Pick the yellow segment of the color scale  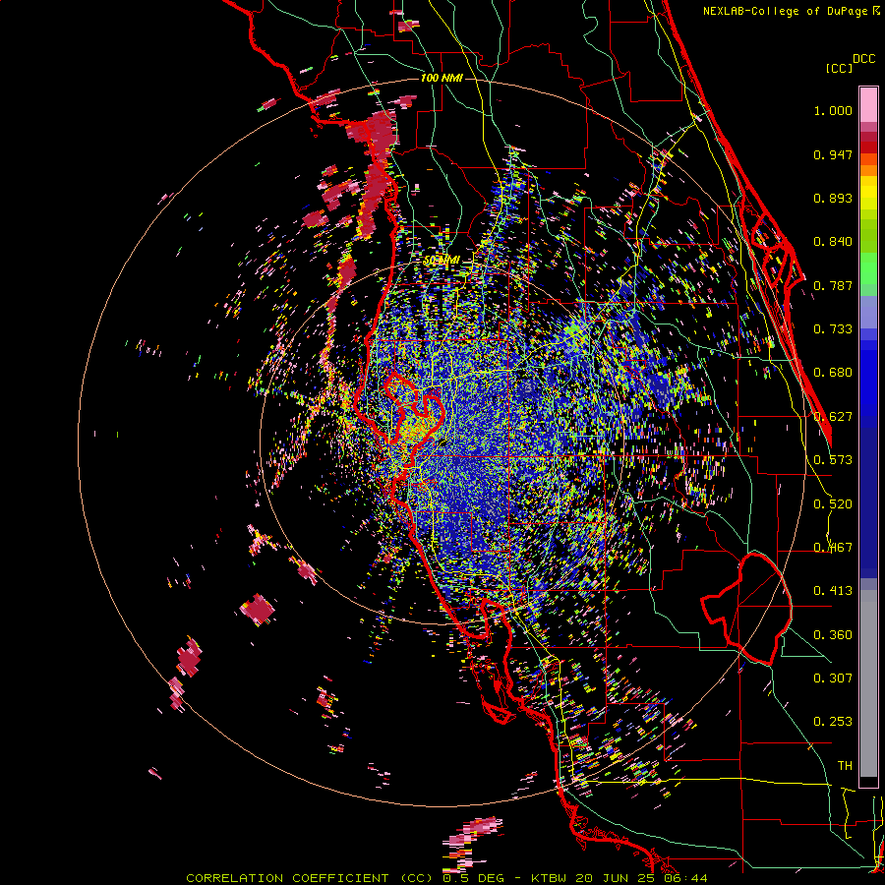(x=868, y=193)
